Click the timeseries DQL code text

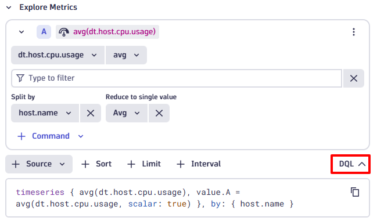click(155, 198)
